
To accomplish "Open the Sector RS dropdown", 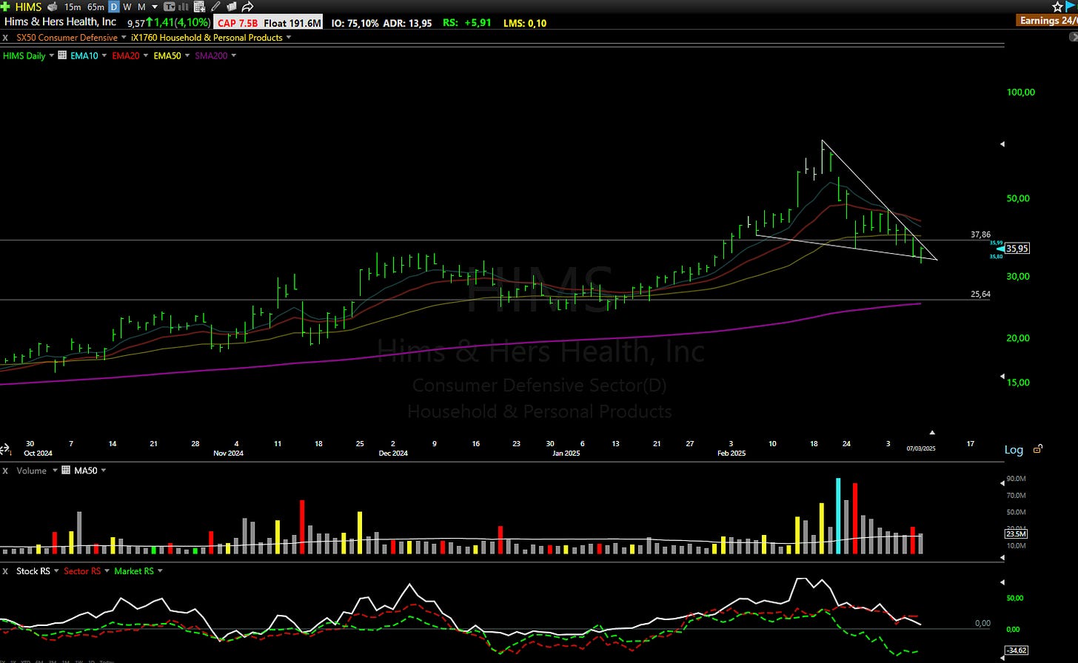I will [x=107, y=571].
